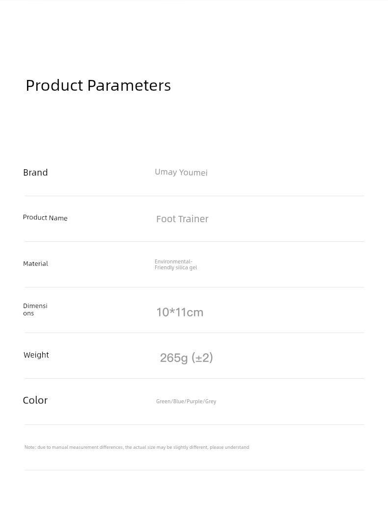Viewport: 388px width, 517px height.
Task: Select the Dimensions label
Action: (x=35, y=310)
